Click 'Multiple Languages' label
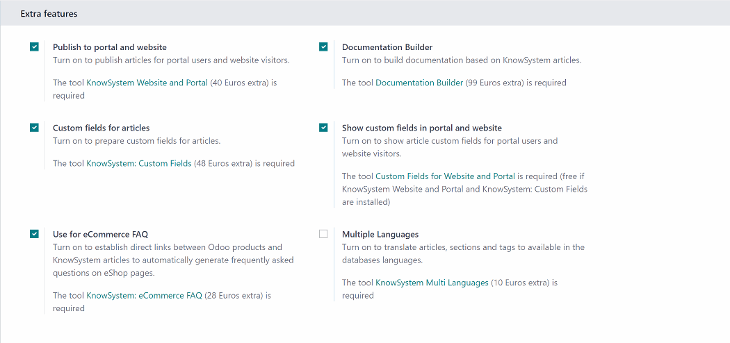The height and width of the screenshot is (343, 730). pos(380,234)
